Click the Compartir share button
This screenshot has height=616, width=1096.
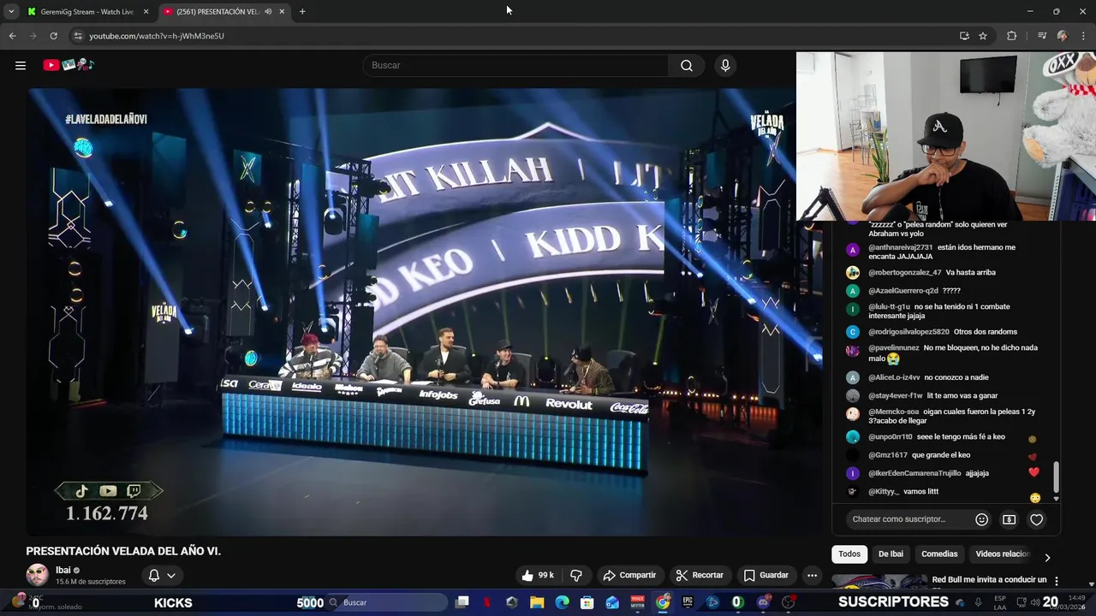[629, 575]
